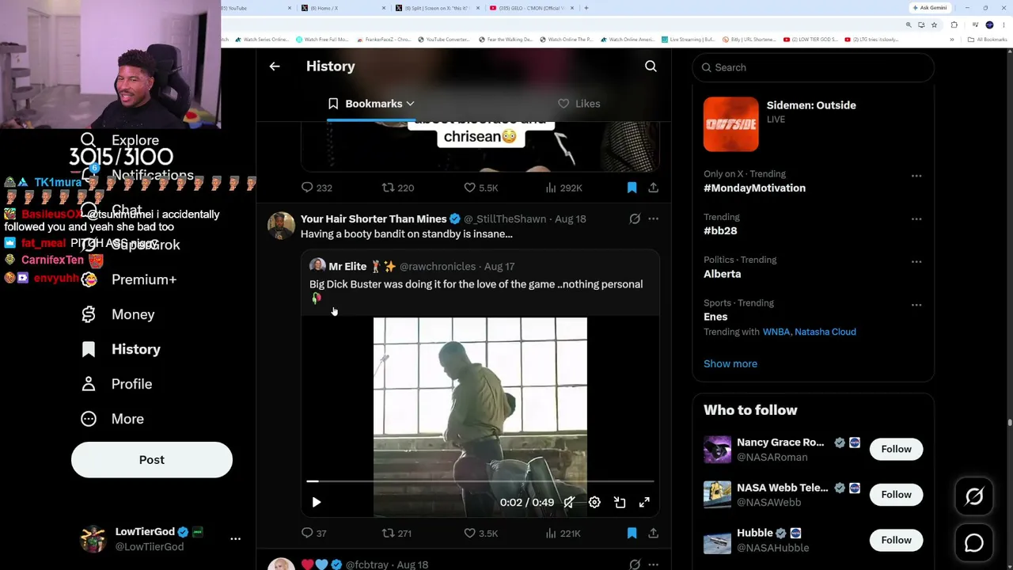Screen dimensions: 1013x570
Task: Open the Sidemen: Outside live event
Action: 814,123
